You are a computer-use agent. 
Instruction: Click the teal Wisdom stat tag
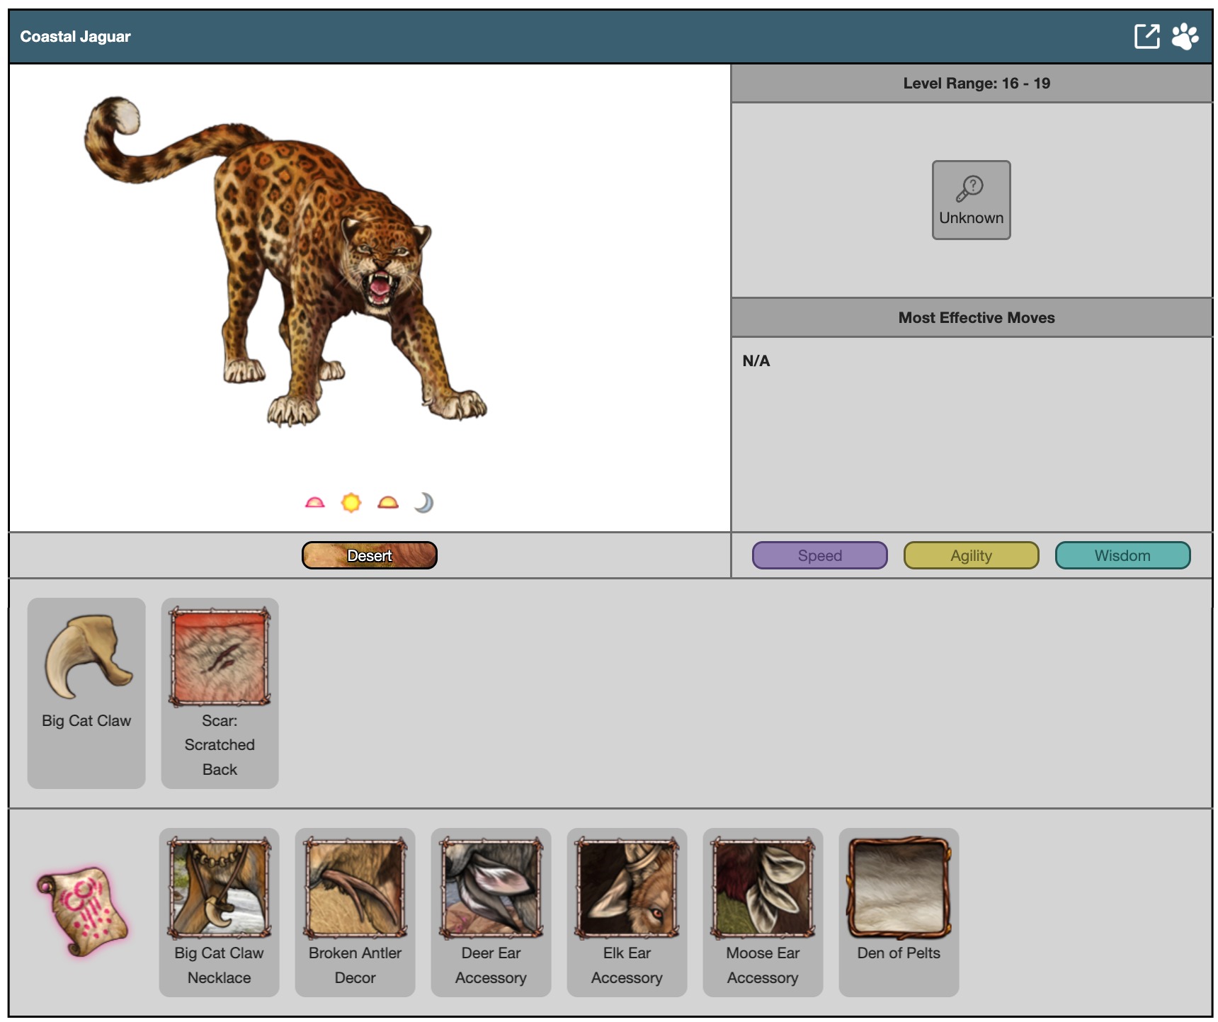[1122, 555]
